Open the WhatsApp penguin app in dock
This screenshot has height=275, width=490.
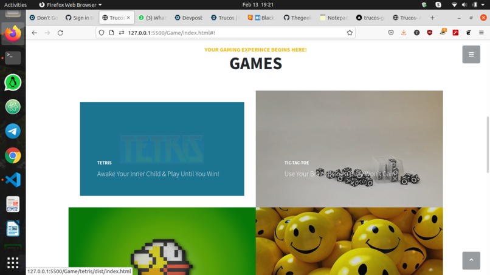coord(13,83)
